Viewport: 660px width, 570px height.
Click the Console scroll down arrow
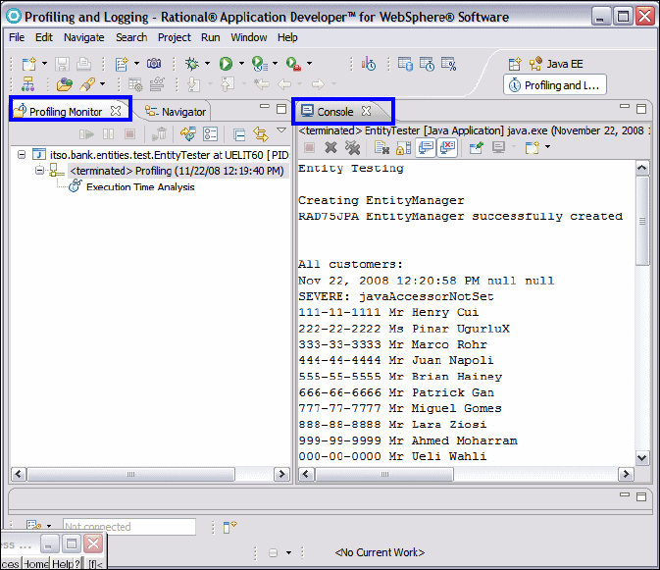(642, 457)
